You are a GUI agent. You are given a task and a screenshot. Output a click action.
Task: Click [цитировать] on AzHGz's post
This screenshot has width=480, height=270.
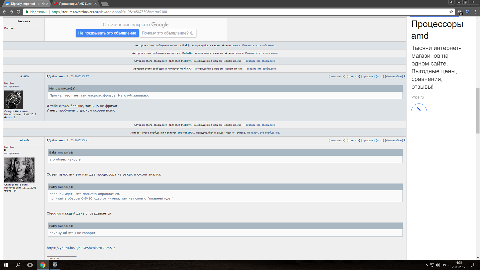click(x=337, y=76)
